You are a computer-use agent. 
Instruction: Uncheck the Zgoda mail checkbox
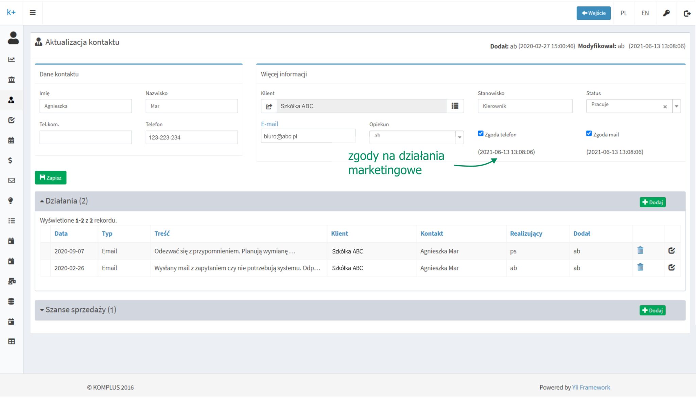point(589,133)
